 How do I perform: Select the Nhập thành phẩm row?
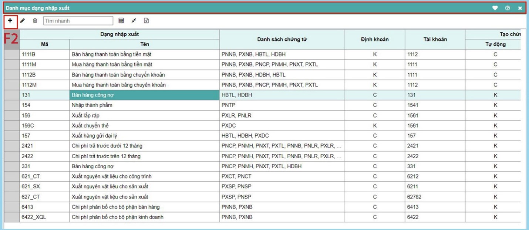click(x=144, y=105)
